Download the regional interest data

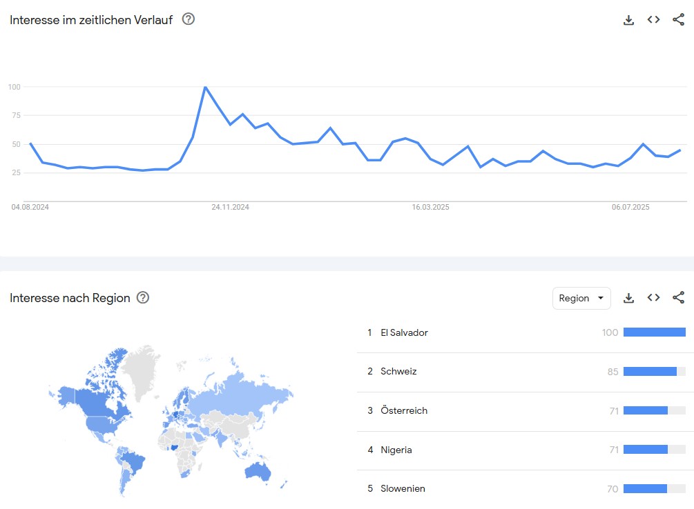(628, 298)
